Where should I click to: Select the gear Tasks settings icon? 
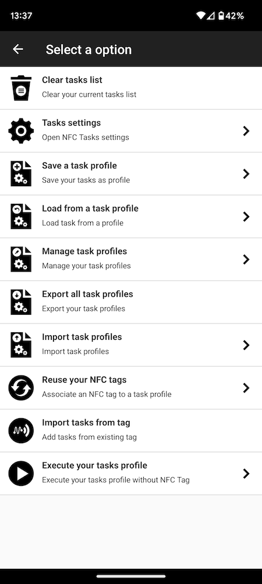point(21,131)
